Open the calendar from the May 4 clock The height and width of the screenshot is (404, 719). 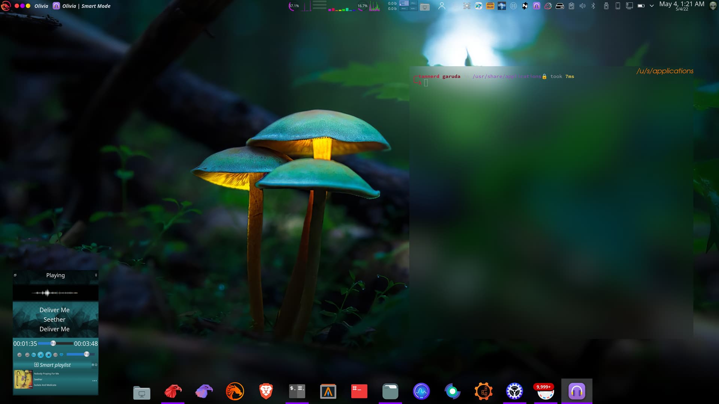point(682,6)
